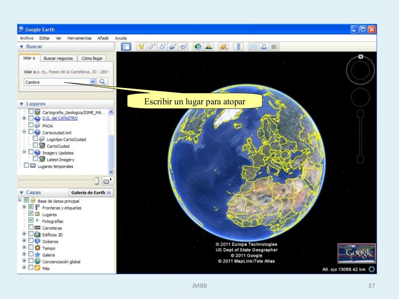Click the North indicator on compass

pyautogui.click(x=360, y=57)
